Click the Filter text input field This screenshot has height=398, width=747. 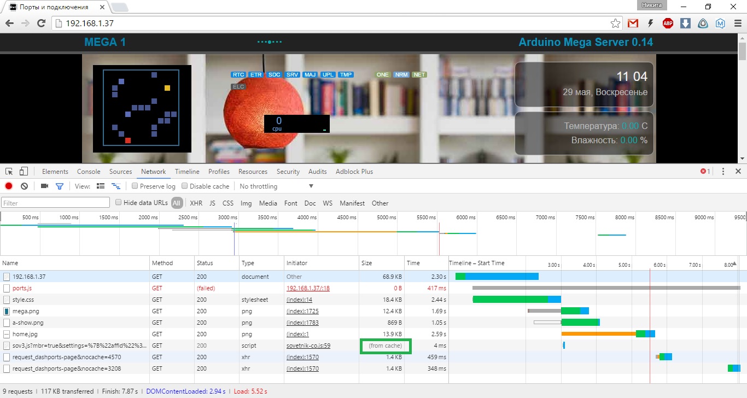56,203
